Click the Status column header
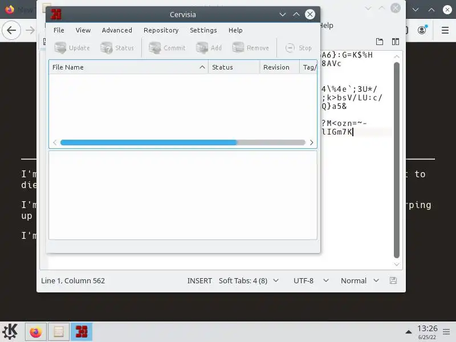456x342 pixels. click(234, 67)
